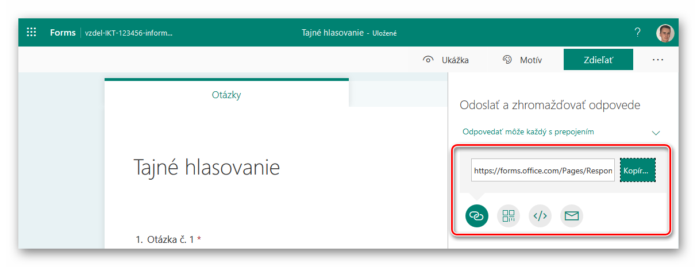This screenshot has height=267, width=697.
Task: Open the more options ellipsis menu
Action: coord(658,60)
